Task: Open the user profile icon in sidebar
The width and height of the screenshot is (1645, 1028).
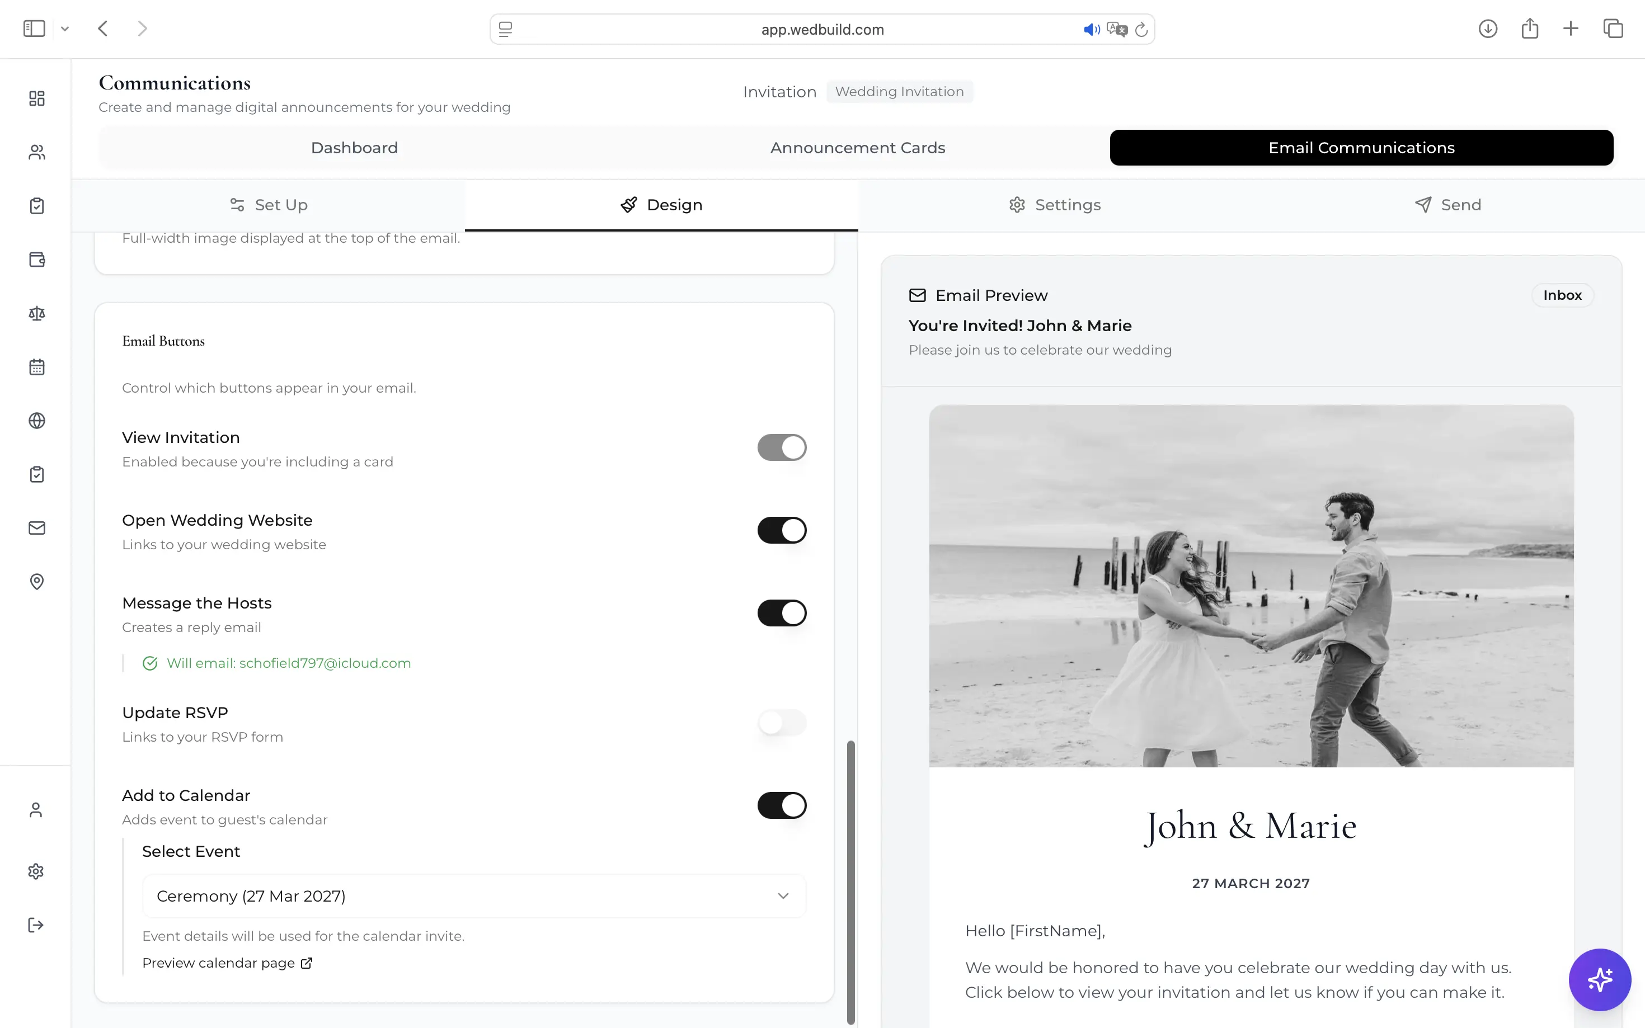Action: pos(36,810)
